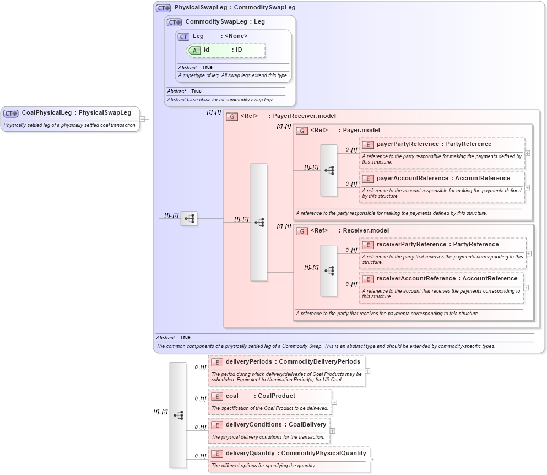Click the CT icon beside Leg
547x475 pixels.
(183, 37)
